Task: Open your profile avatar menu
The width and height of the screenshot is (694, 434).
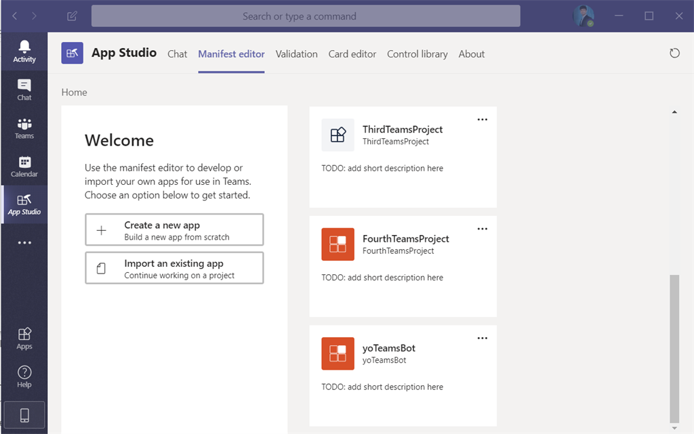Action: pyautogui.click(x=584, y=15)
